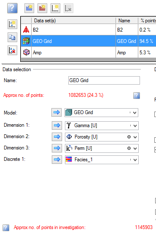Click the grid model icon in Model dropdown
Screen dimensions: 156x232
[x=69, y=112]
